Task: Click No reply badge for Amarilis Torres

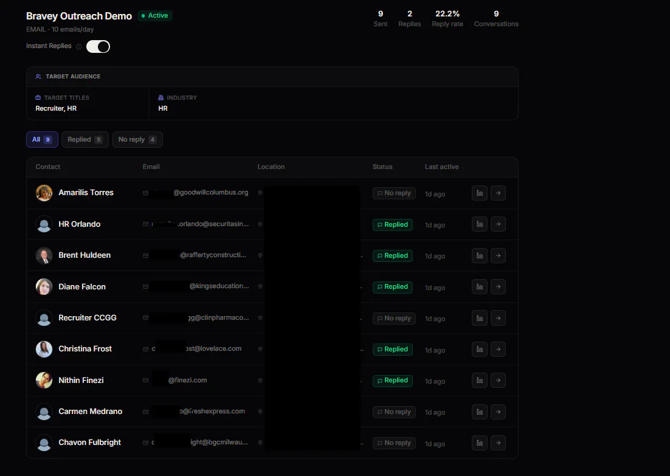Action: 394,193
